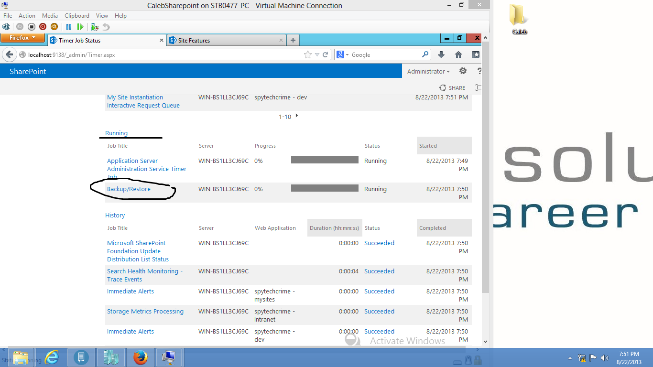
Task: Open the SharePoint Settings gear
Action: (463, 71)
